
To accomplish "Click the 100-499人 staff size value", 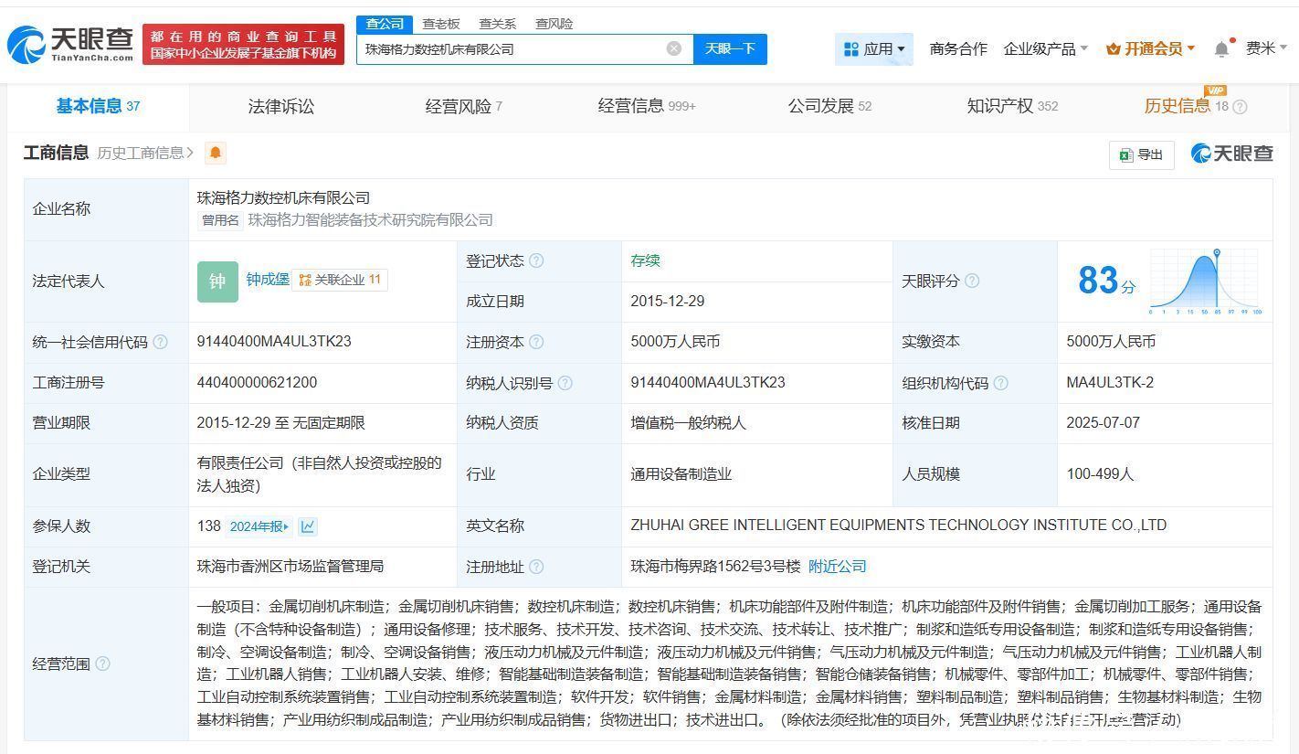I will (x=1100, y=474).
